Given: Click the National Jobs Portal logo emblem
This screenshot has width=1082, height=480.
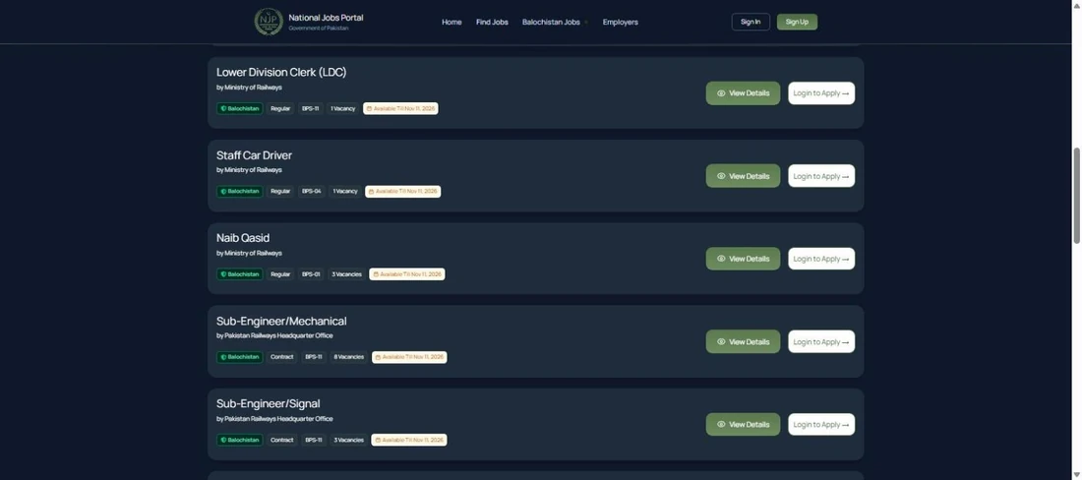Looking at the screenshot, I should 269,22.
